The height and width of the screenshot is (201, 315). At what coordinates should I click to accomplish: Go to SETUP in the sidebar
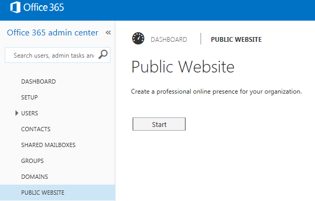click(x=29, y=97)
